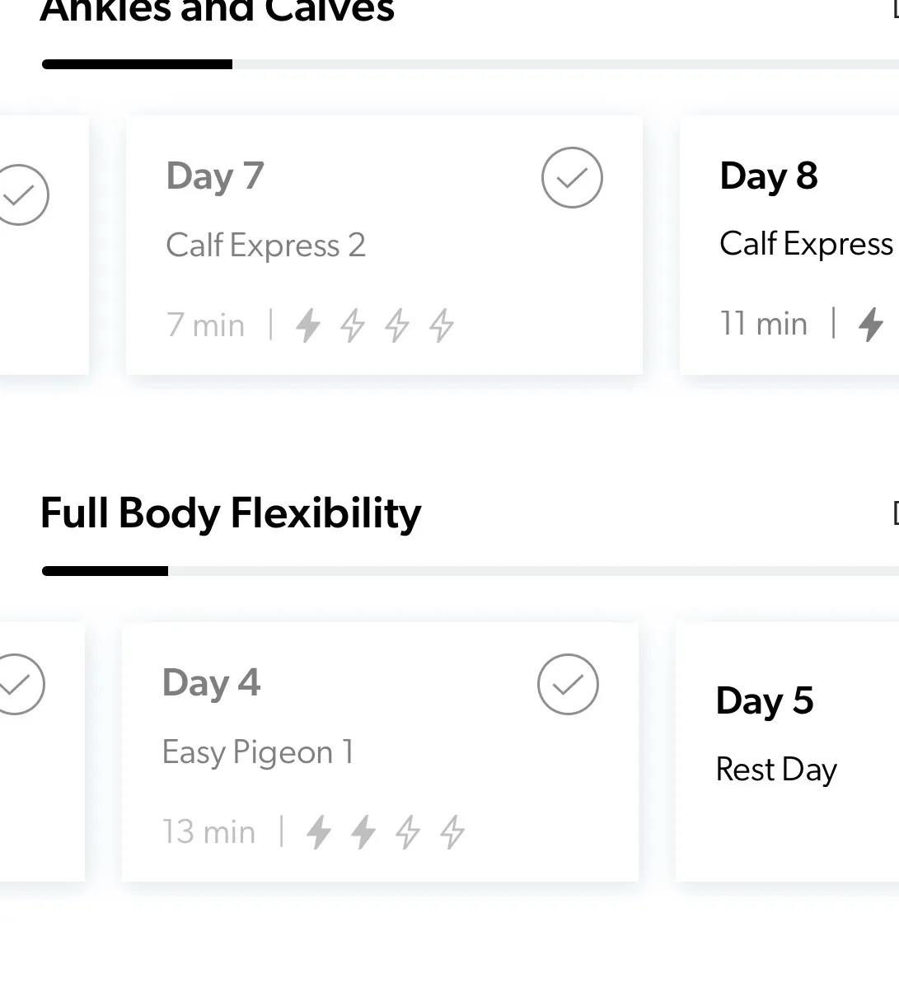The height and width of the screenshot is (1002, 899).
Task: Click second lightning bolt on Easy Pigeon 1
Action: (363, 831)
